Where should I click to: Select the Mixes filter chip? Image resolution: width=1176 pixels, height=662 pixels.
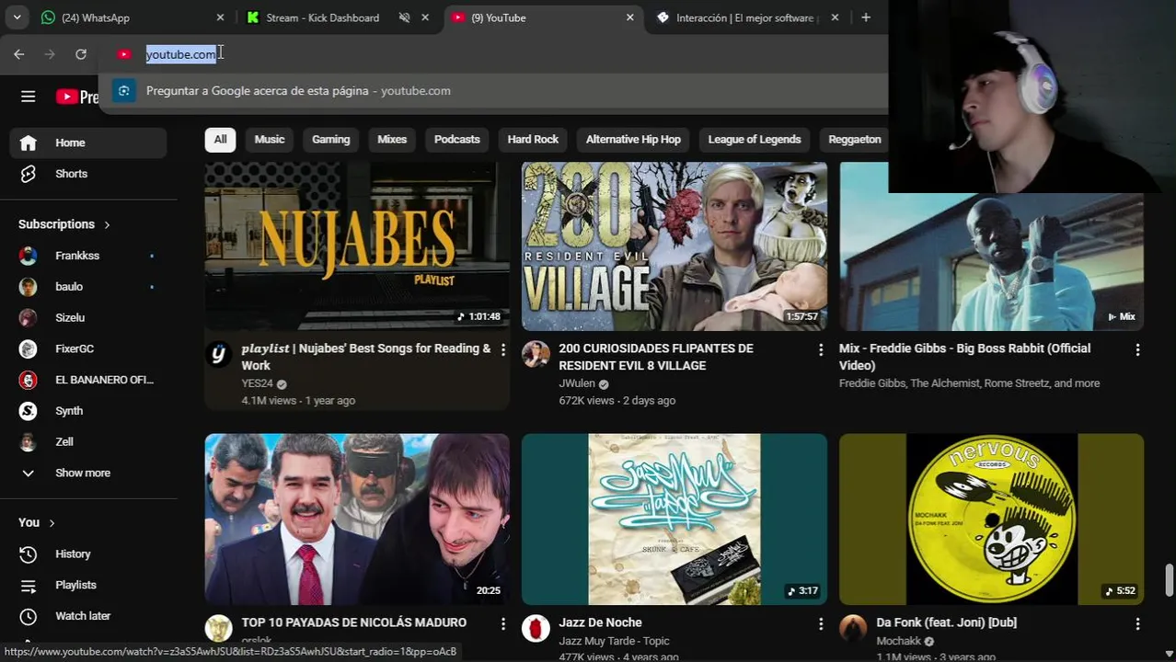click(x=392, y=140)
